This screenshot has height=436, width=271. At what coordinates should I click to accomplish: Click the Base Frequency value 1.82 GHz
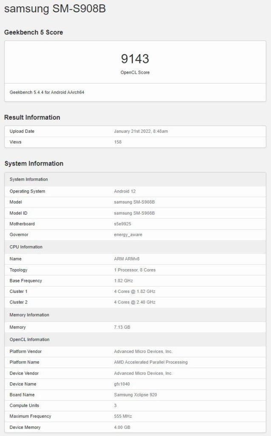(124, 281)
